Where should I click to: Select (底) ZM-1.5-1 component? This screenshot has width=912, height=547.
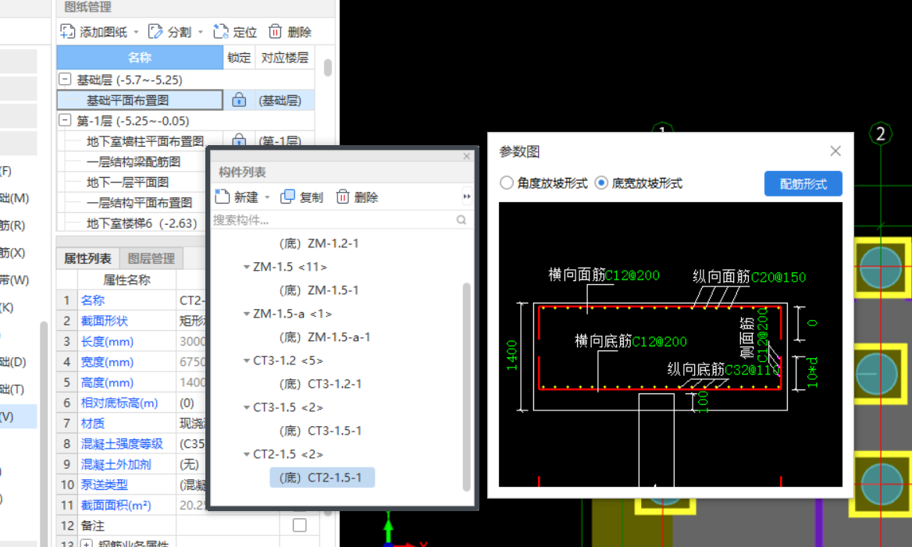(x=319, y=290)
